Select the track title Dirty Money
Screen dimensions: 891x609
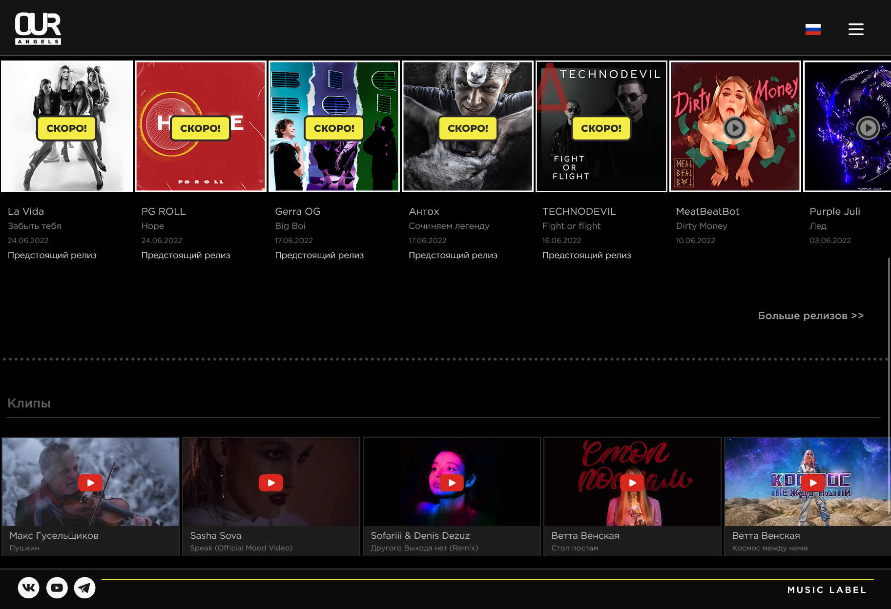[702, 226]
